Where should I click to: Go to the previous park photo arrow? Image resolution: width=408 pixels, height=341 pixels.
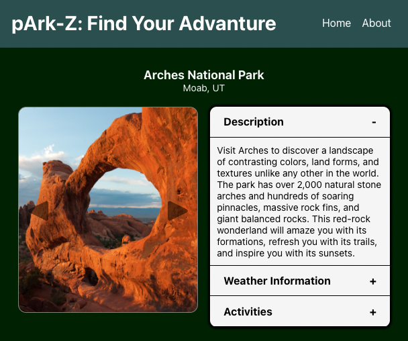point(40,211)
